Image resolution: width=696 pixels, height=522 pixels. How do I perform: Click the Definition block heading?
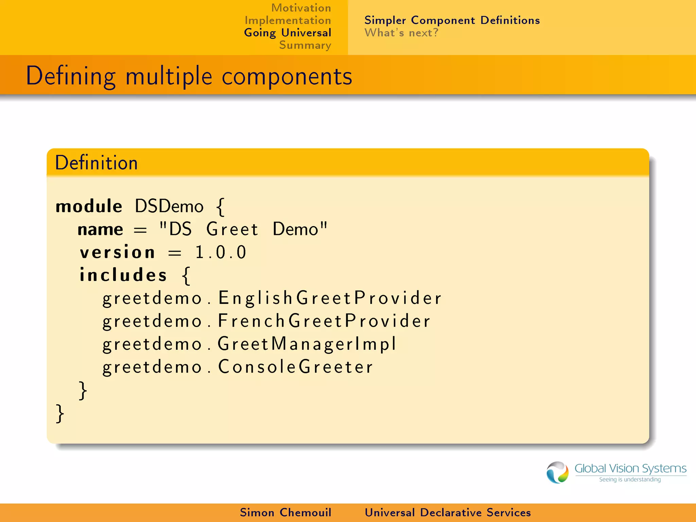click(x=97, y=163)
